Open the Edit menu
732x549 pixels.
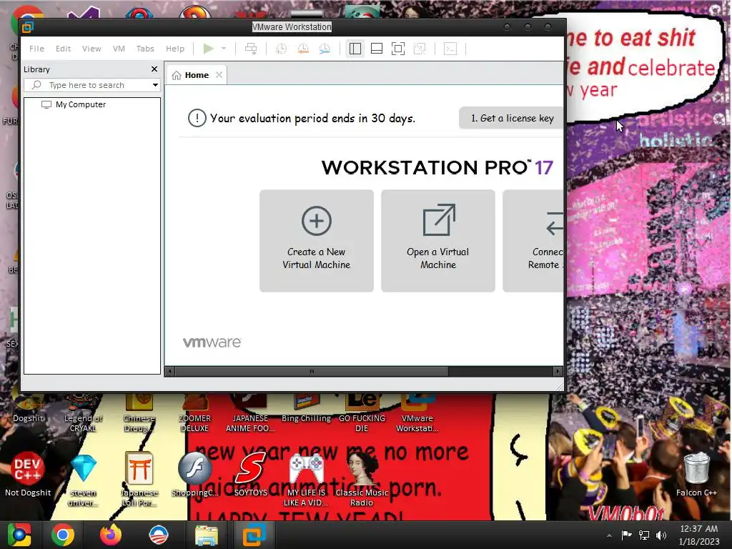63,49
